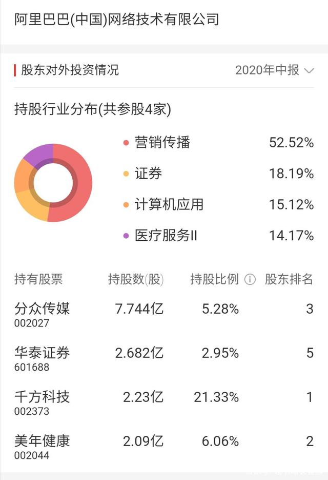Click the company name 阿里巴巴(中国)网络技术有限公司
This screenshot has height=480, width=328.
(117, 20)
